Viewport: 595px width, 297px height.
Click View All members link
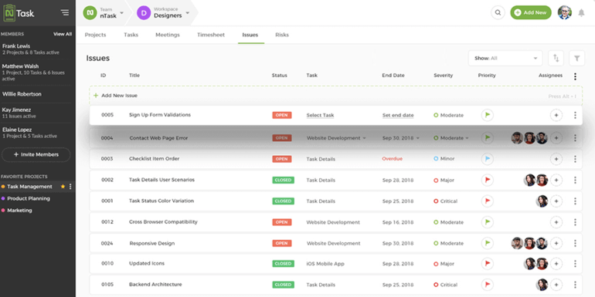click(x=63, y=34)
